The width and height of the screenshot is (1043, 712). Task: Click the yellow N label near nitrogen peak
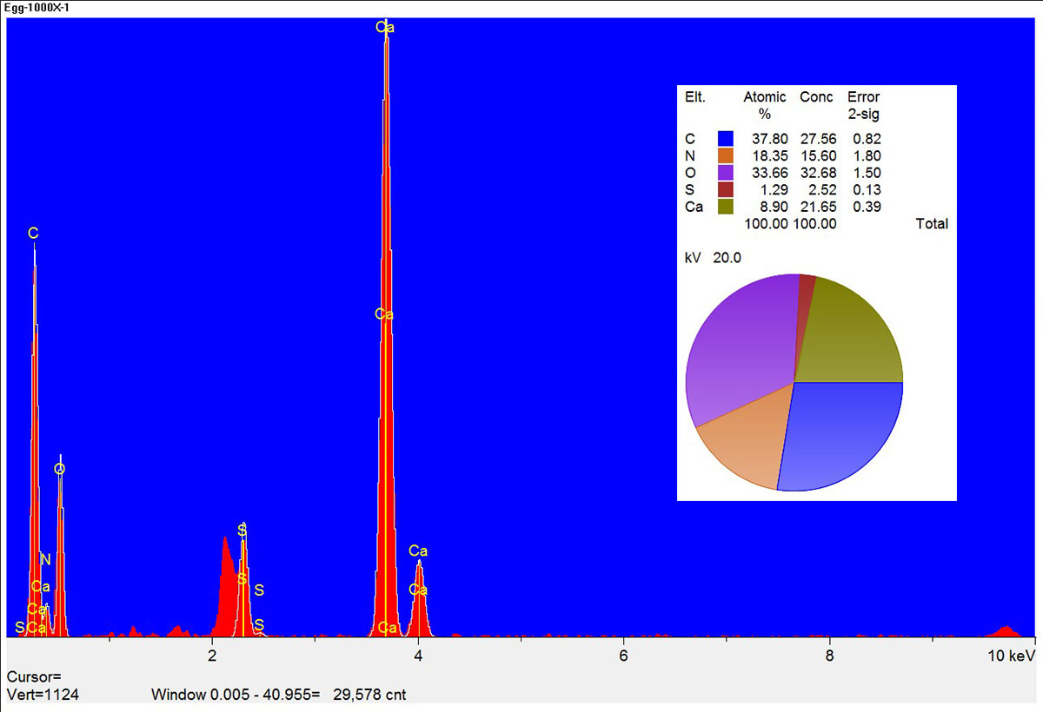point(45,559)
